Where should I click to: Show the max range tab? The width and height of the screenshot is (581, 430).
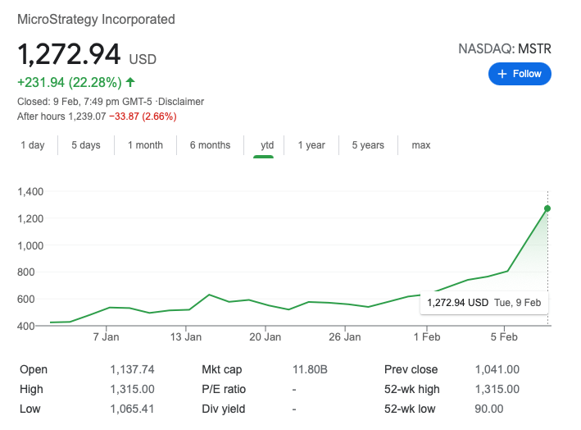click(421, 145)
